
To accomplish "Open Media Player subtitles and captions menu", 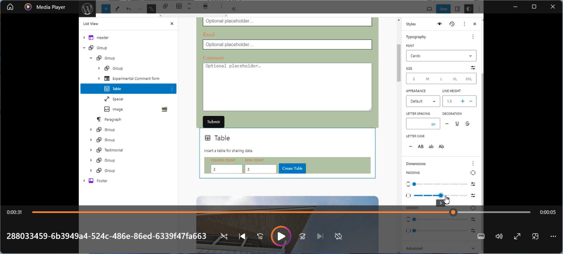I will [x=481, y=236].
